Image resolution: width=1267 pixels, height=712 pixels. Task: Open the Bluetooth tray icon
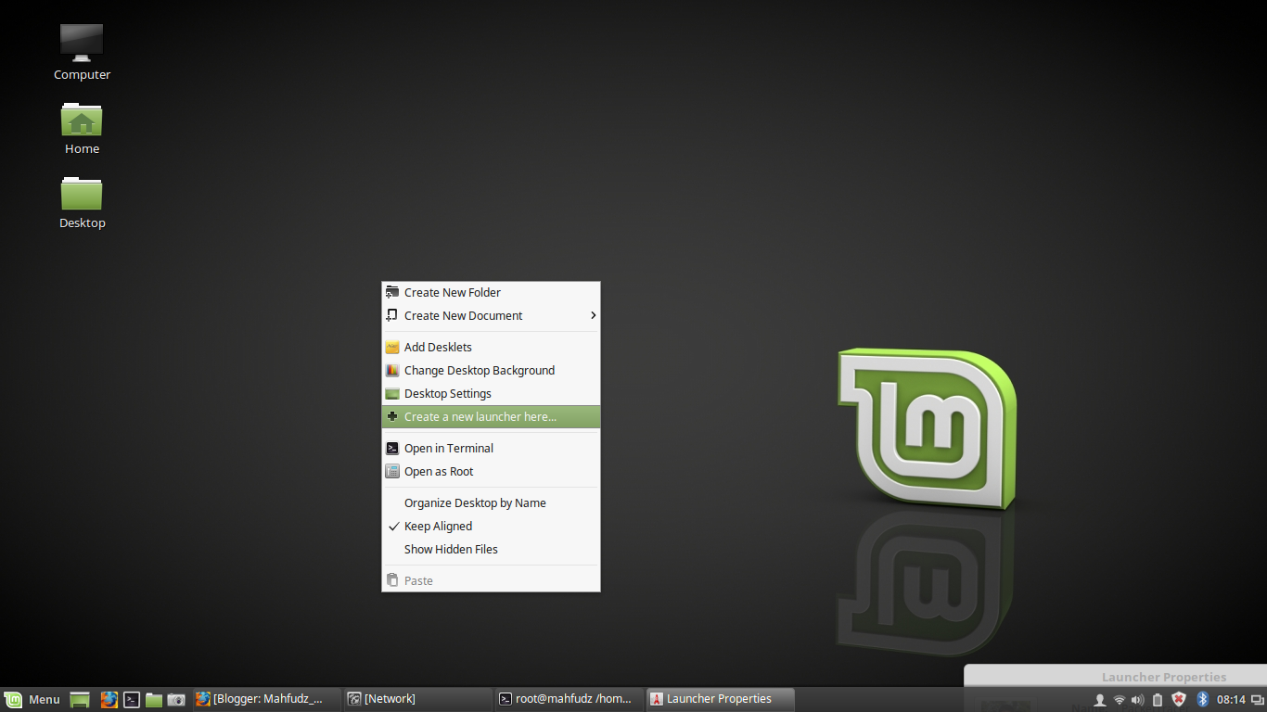1203,699
